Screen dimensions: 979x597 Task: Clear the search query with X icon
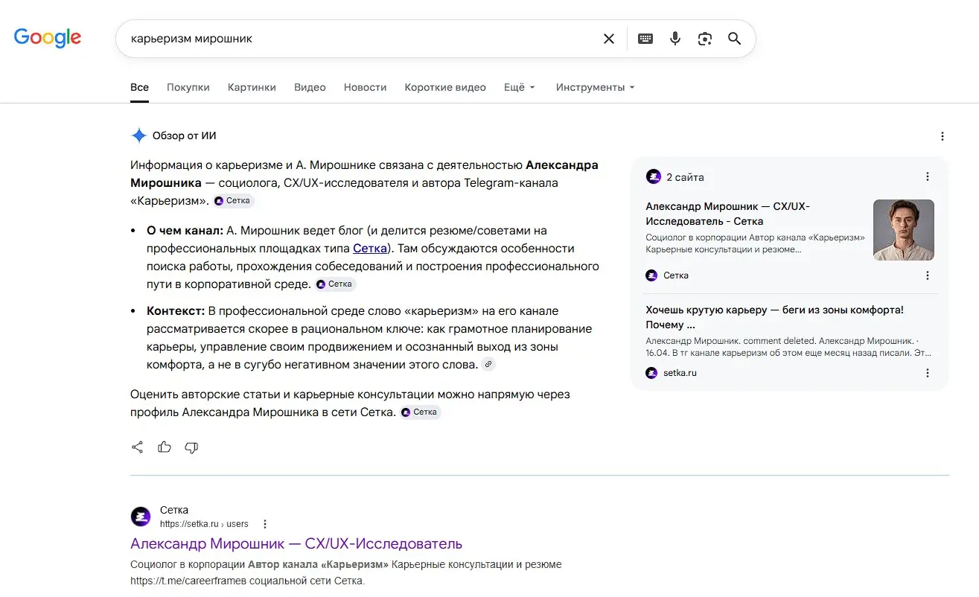point(609,39)
